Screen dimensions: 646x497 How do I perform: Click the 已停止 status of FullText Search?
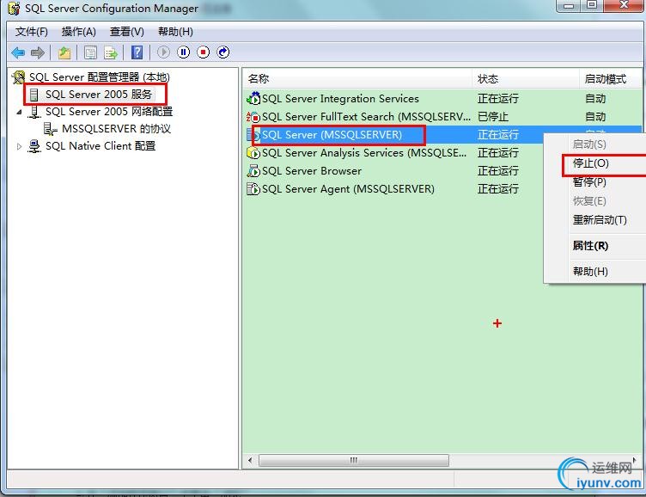click(x=493, y=117)
